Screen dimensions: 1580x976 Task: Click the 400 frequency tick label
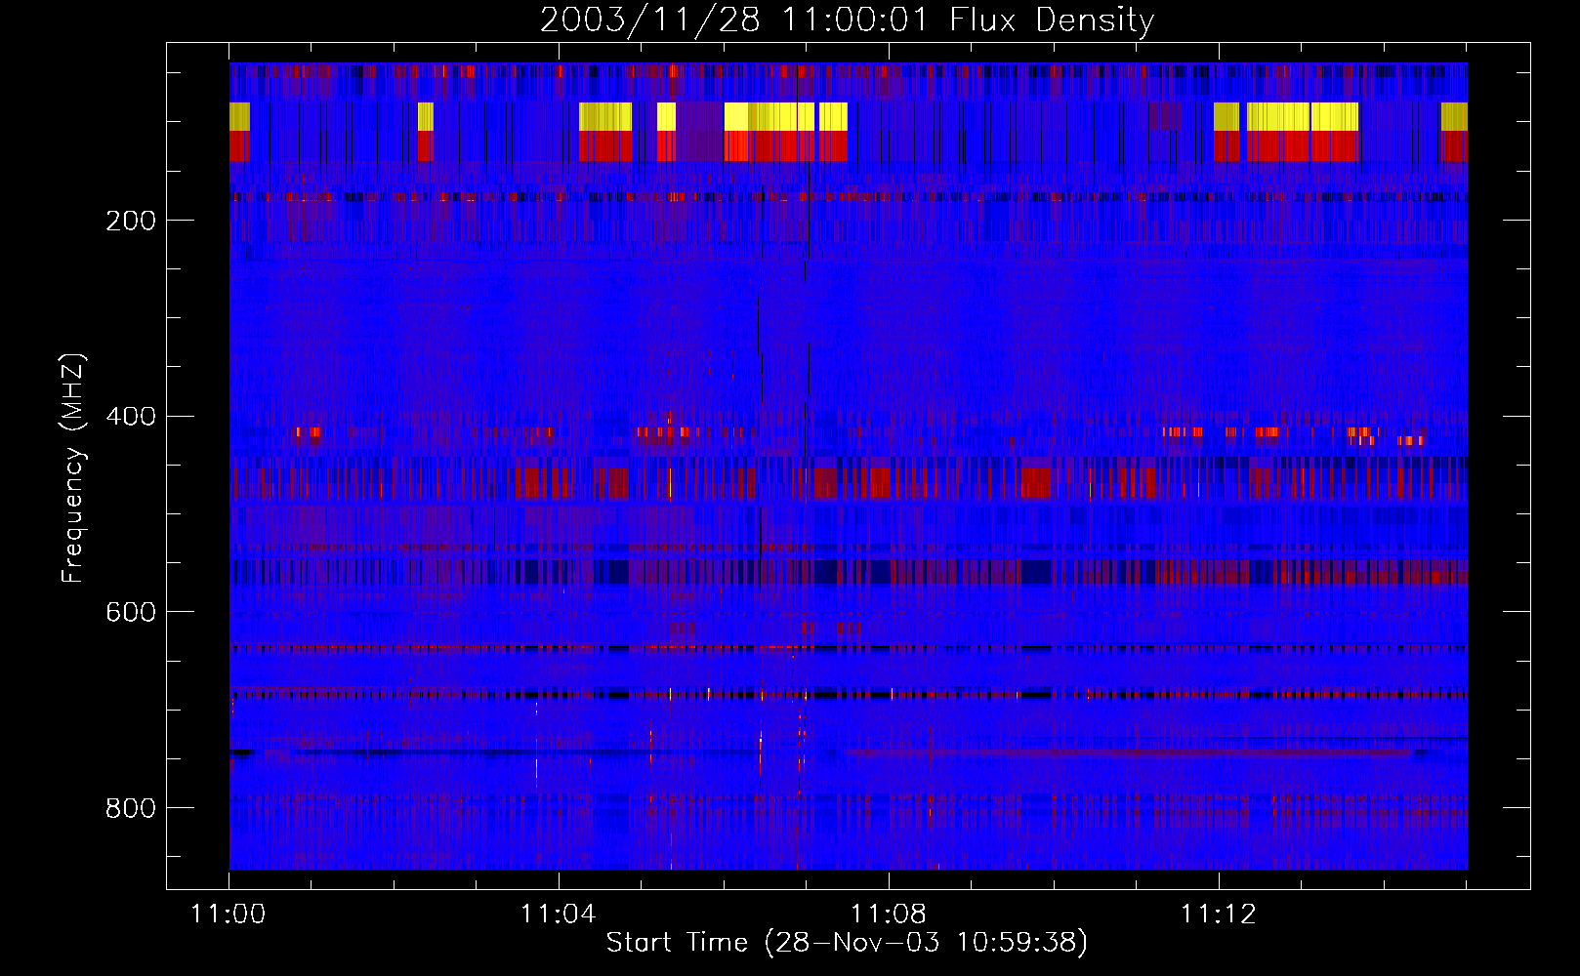point(131,417)
